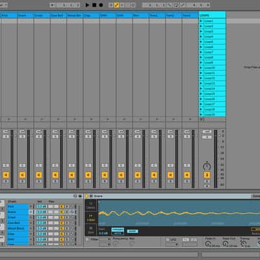Screen dimensions: 260x260
Task: Launch the Loop19 clip
Action: (x=201, y=114)
